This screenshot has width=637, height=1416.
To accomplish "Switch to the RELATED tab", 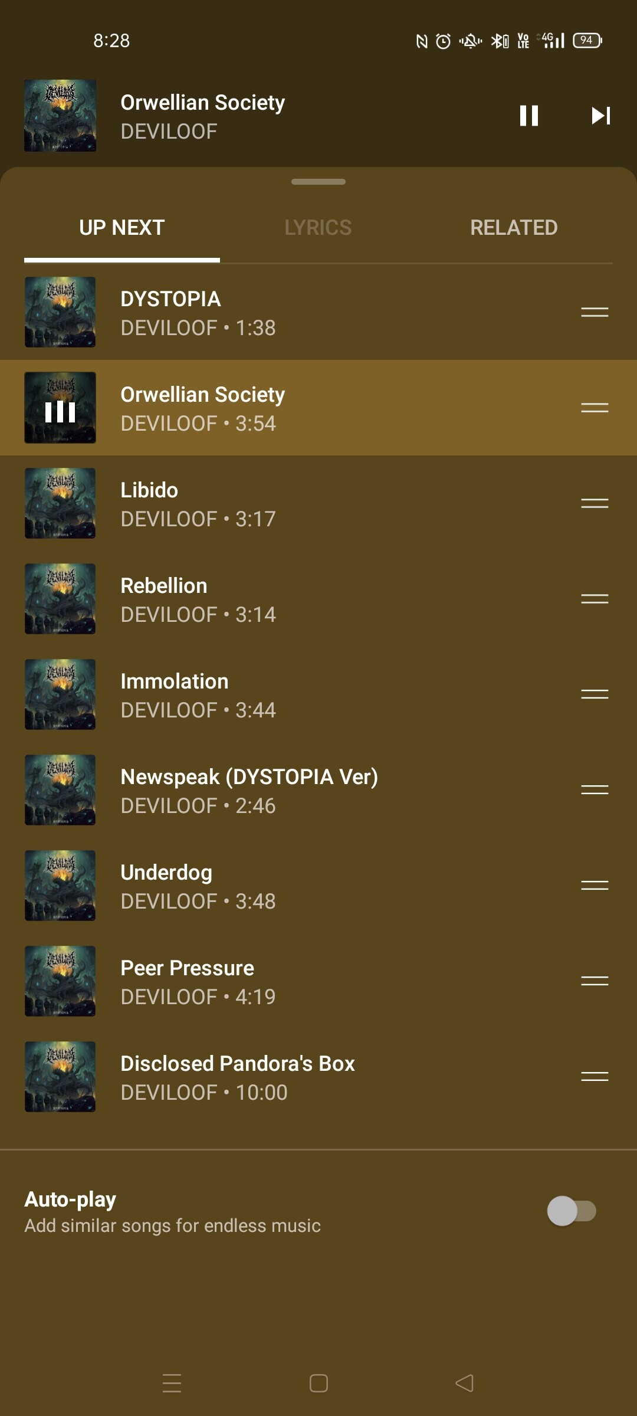I will point(514,228).
